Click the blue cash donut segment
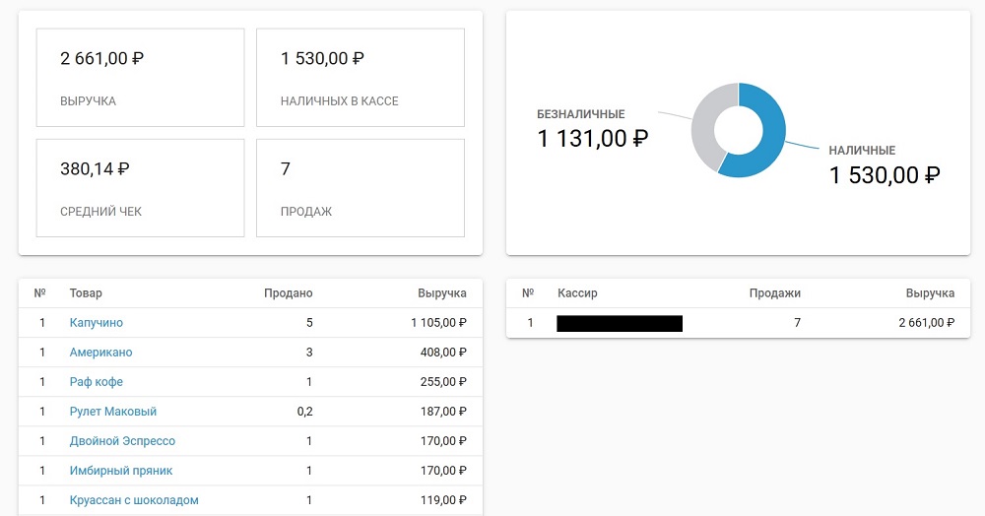The width and height of the screenshot is (985, 516). click(x=769, y=141)
